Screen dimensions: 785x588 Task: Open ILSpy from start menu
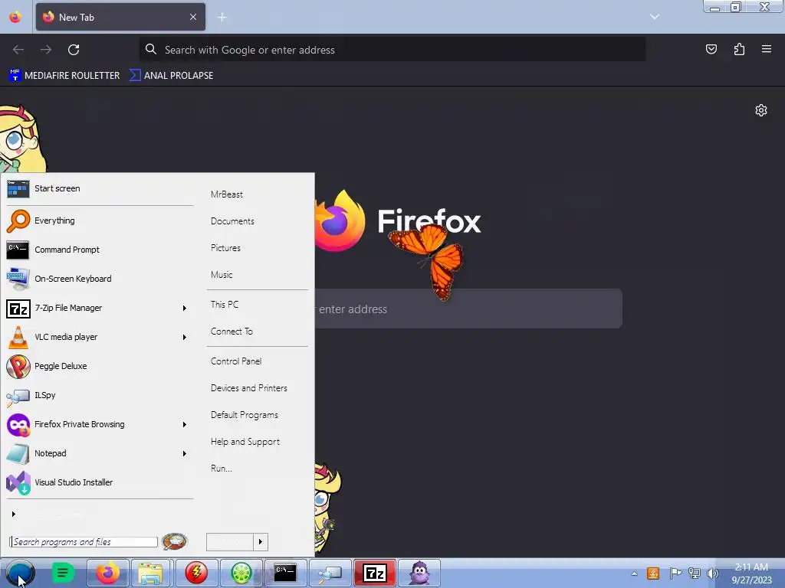click(x=99, y=395)
